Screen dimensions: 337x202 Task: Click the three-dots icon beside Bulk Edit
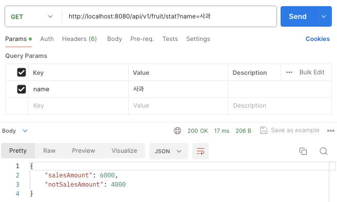[289, 72]
